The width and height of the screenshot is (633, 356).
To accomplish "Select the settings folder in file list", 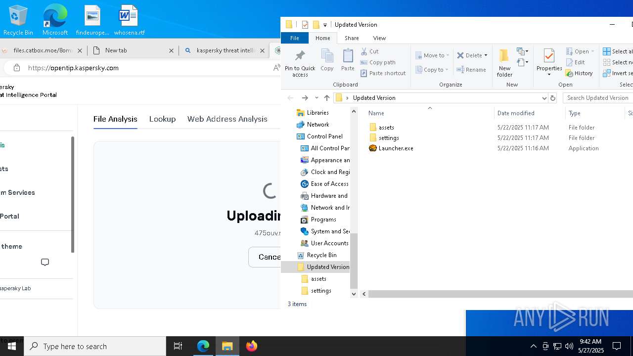I will pyautogui.click(x=384, y=138).
